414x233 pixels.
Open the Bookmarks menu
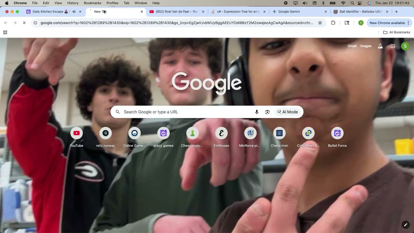pyautogui.click(x=93, y=3)
